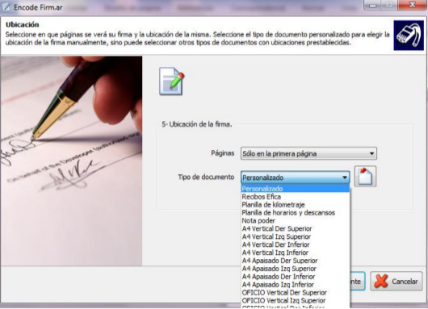The width and height of the screenshot is (428, 309).
Task: Pick A4 Apaisado Izq Inferior
Action: (x=295, y=285)
